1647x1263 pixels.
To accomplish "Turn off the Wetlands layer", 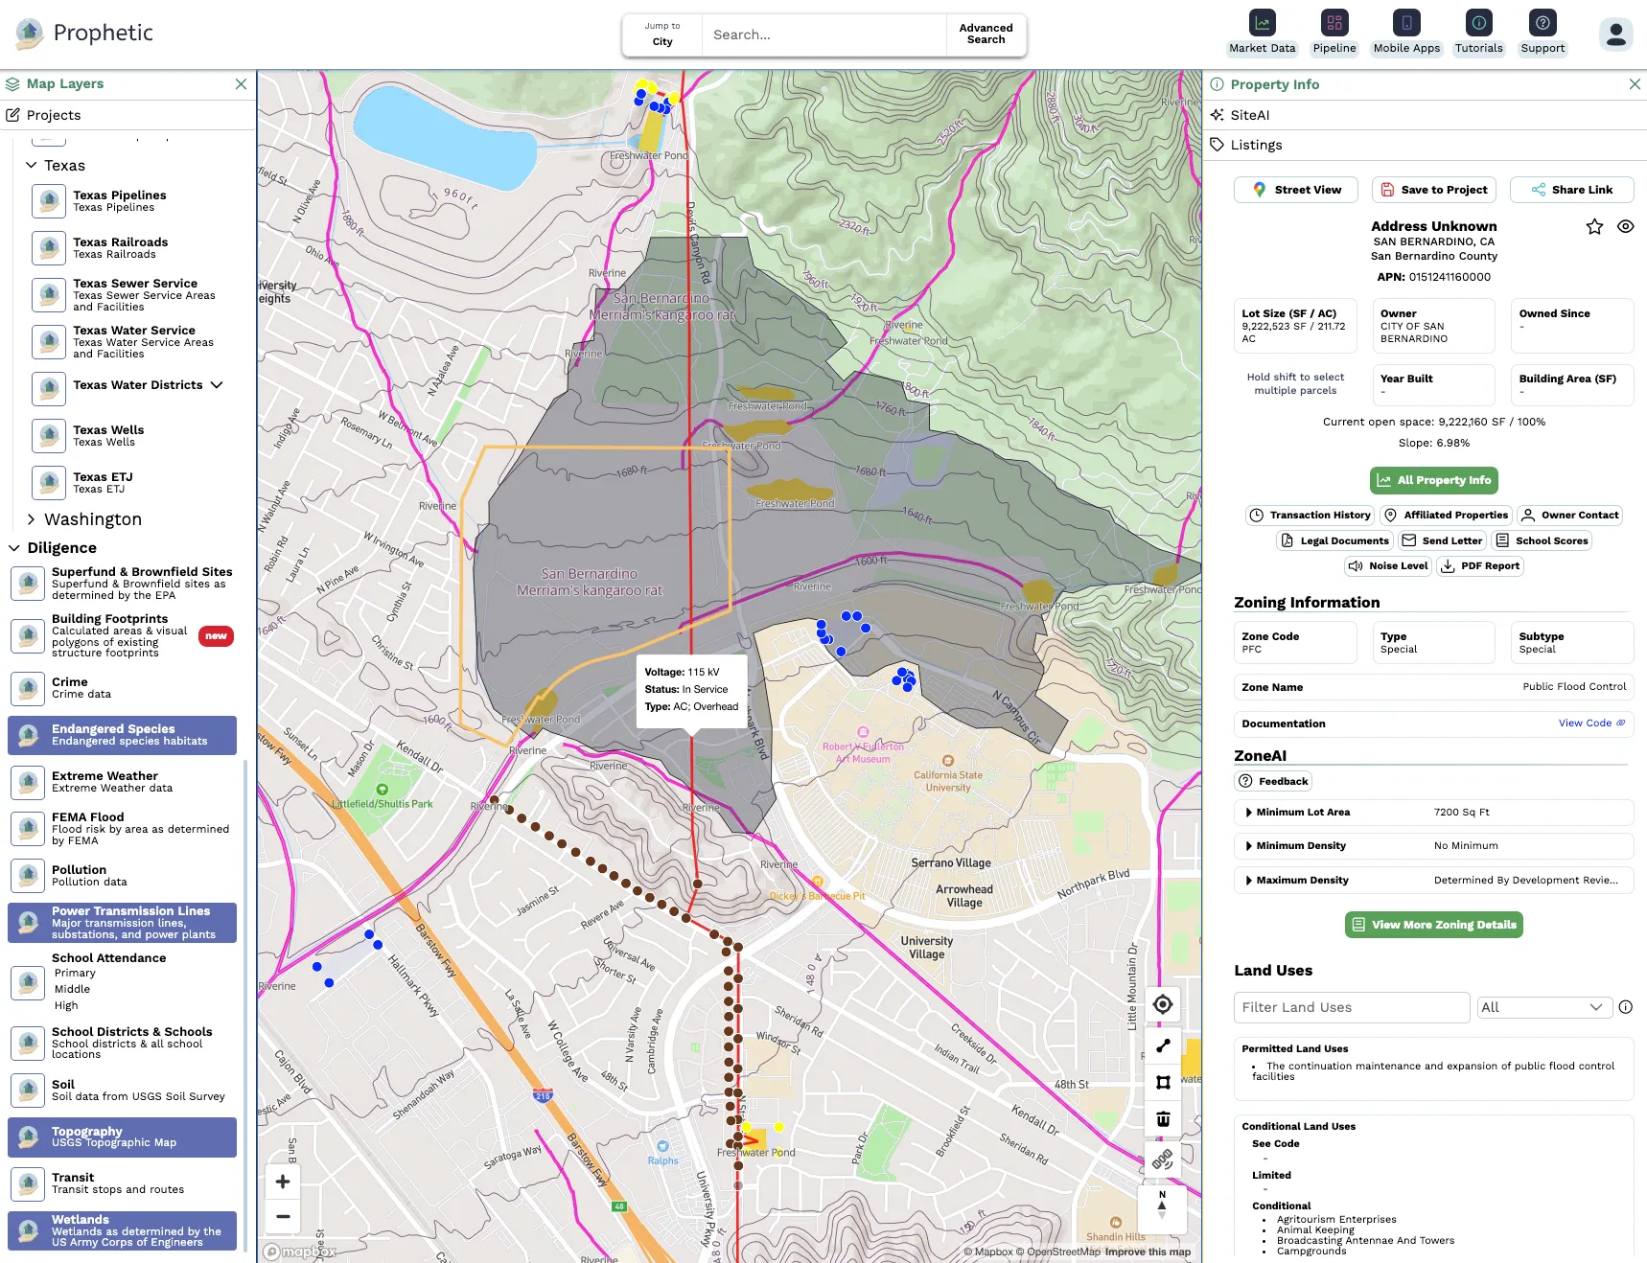I will [x=122, y=1230].
